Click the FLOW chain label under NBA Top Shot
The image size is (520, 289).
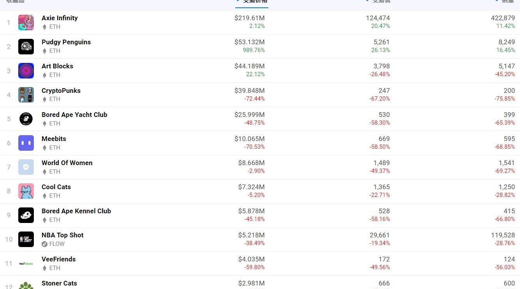(57, 244)
